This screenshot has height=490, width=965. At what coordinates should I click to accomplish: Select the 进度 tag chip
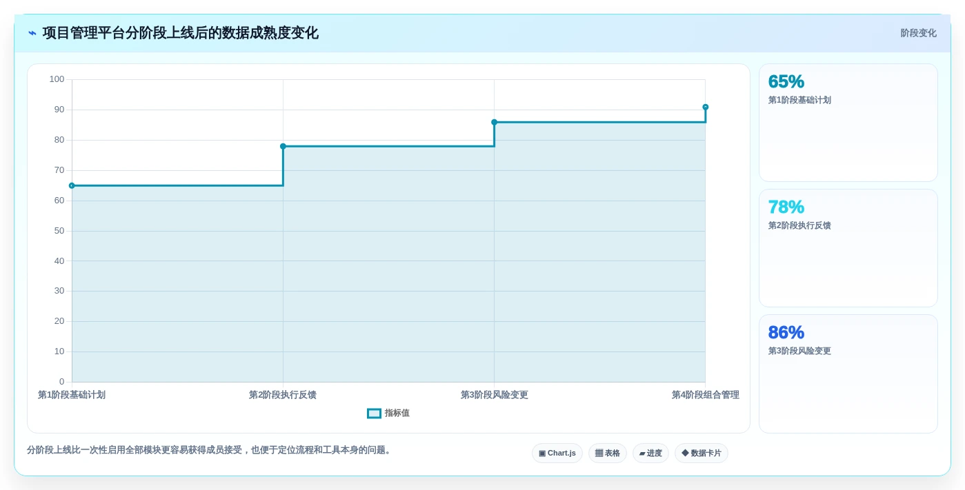tap(650, 453)
